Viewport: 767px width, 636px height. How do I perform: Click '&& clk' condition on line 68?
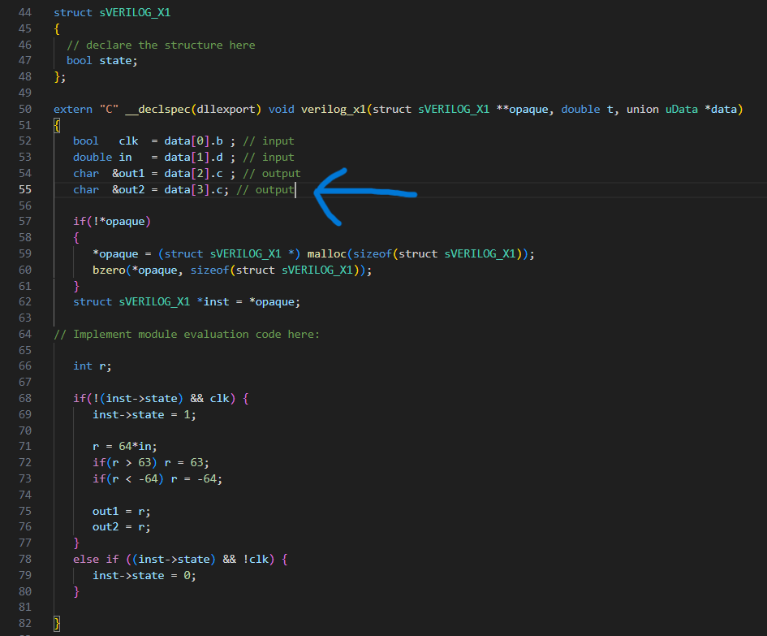209,398
